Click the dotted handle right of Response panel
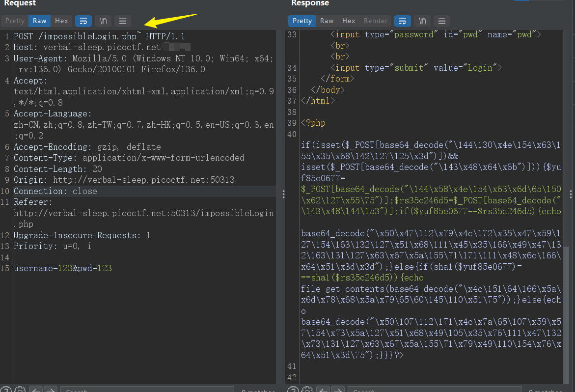This screenshot has height=392, width=575. (x=571, y=195)
